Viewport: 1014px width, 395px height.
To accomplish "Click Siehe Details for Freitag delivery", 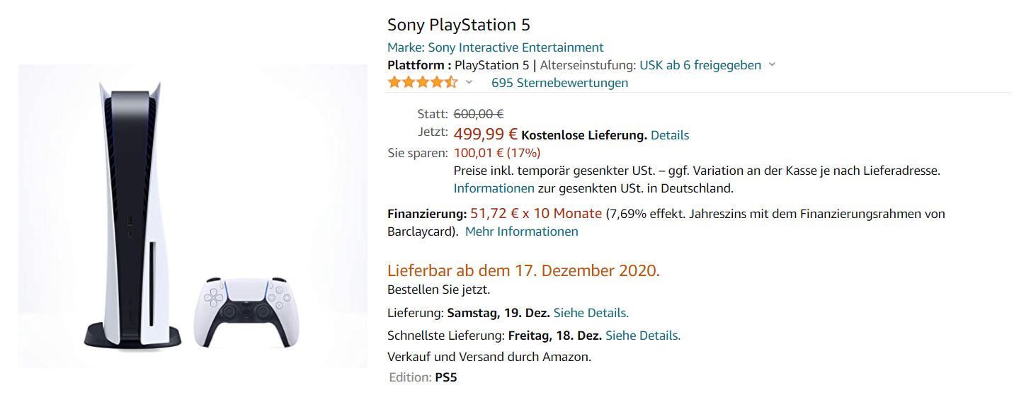I will point(643,336).
